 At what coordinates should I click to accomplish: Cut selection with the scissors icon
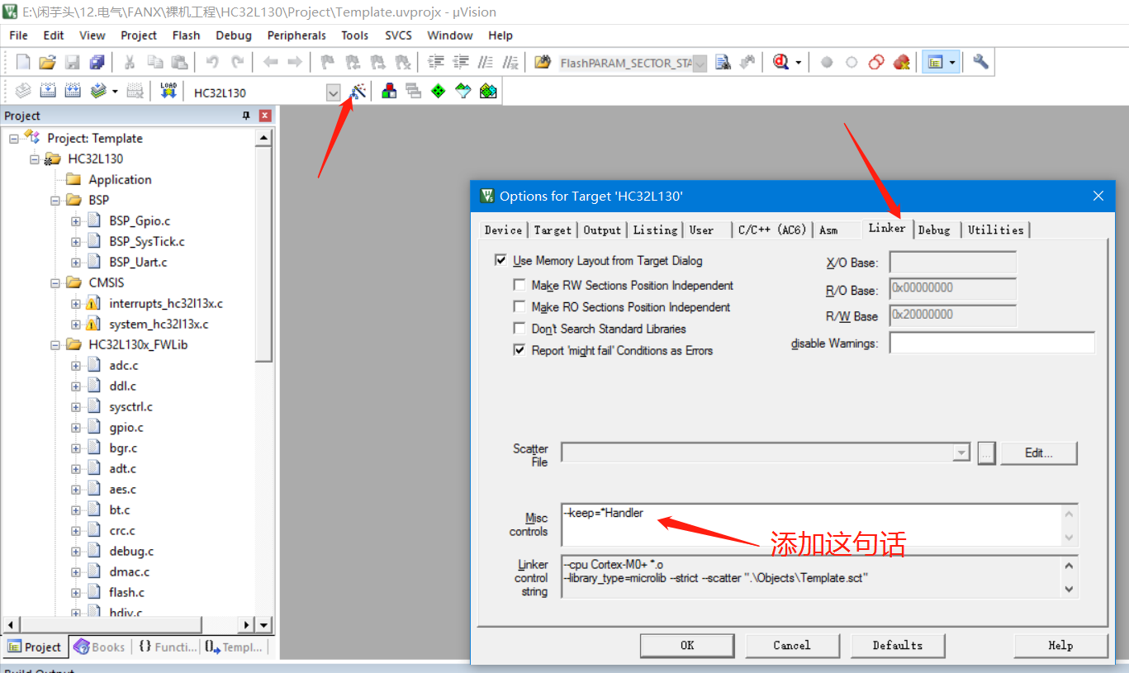coord(130,62)
